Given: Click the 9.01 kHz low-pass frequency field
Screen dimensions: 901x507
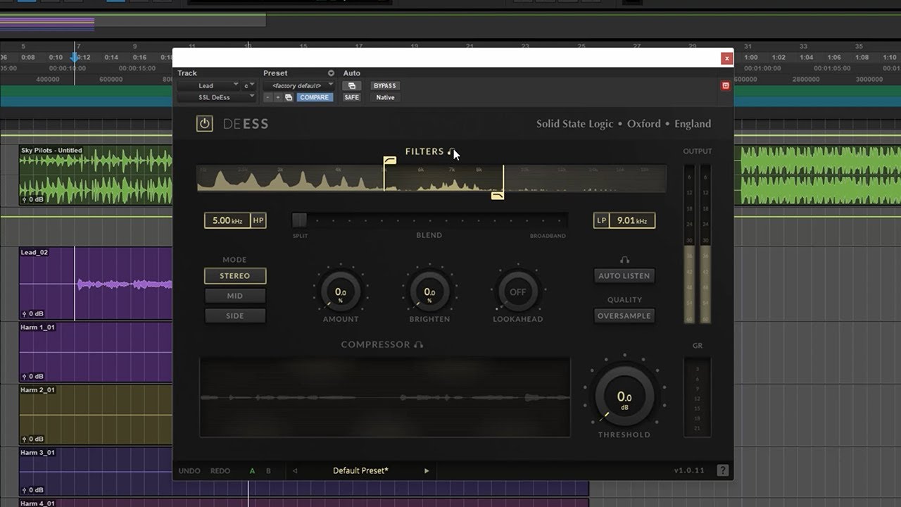Looking at the screenshot, I should 632,220.
